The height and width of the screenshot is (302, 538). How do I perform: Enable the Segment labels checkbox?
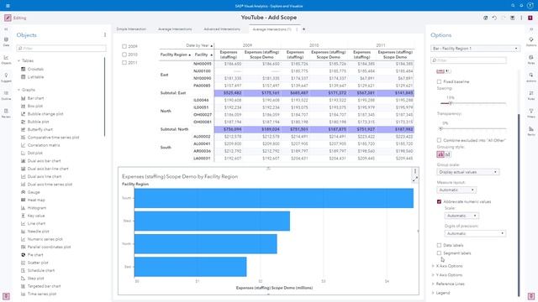[439, 253]
